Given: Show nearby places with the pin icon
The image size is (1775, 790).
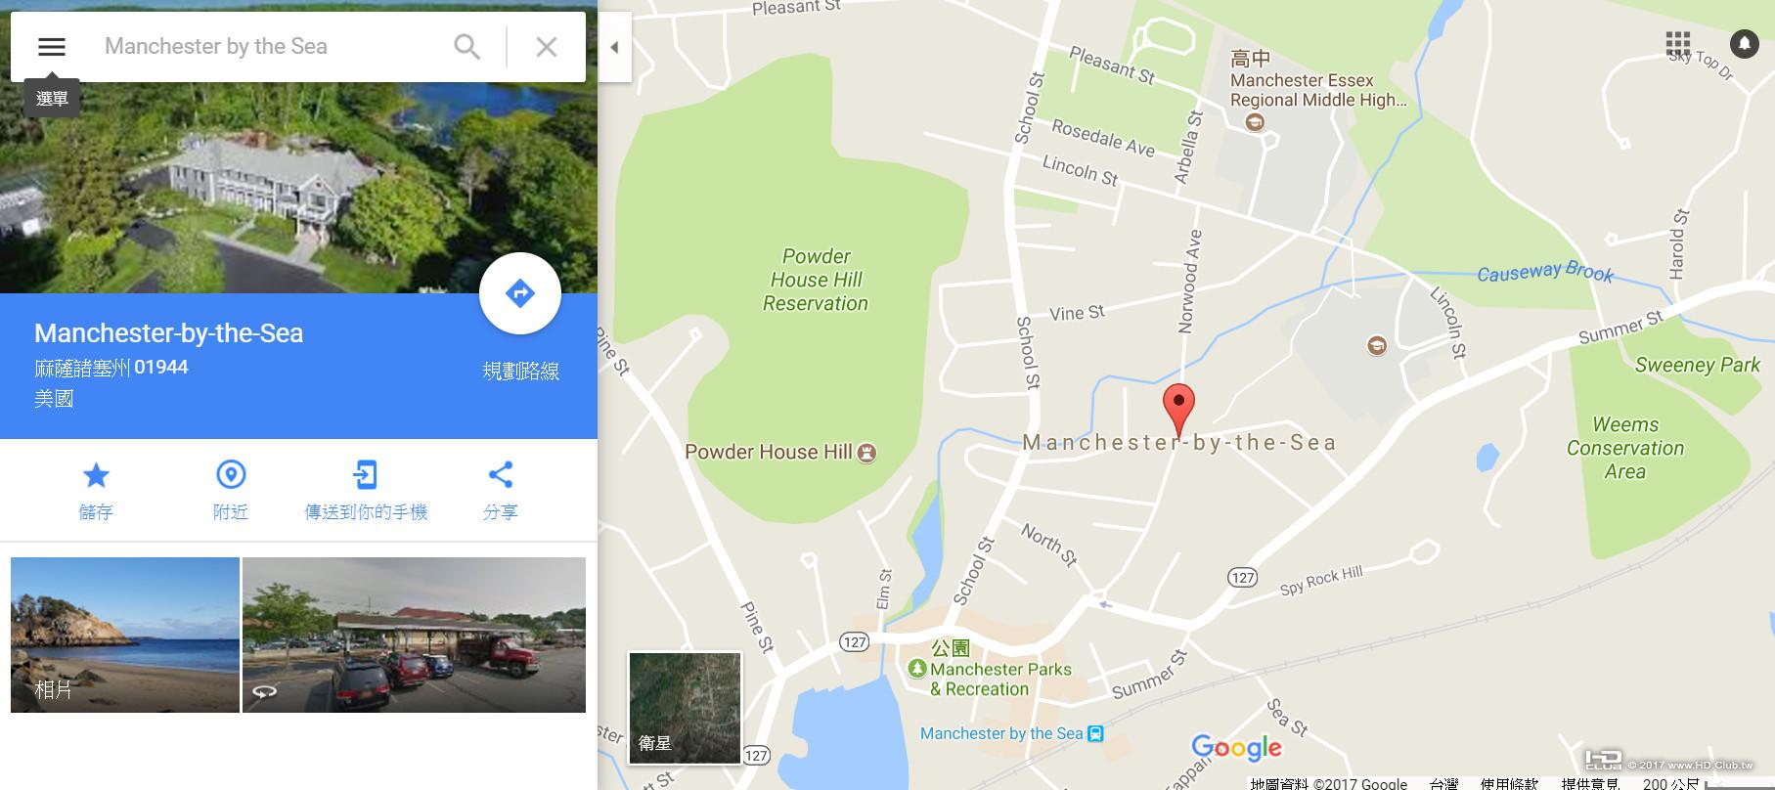Looking at the screenshot, I should (x=231, y=475).
